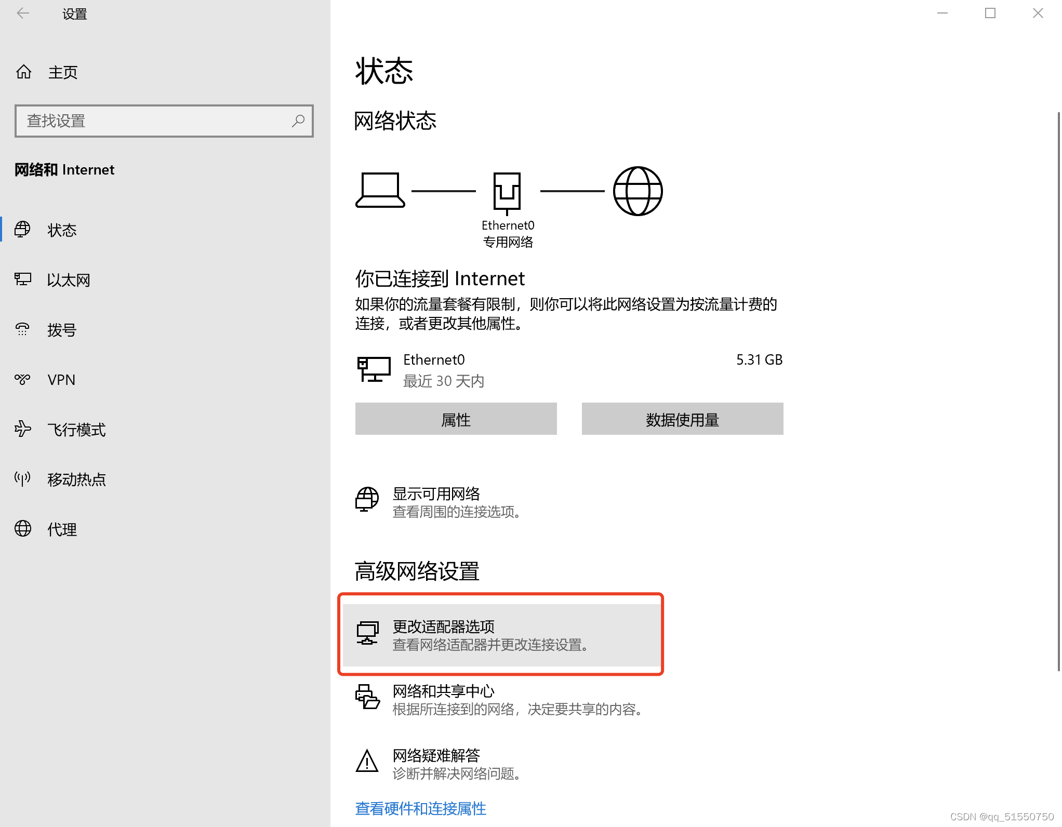Image resolution: width=1062 pixels, height=827 pixels.
Task: Click the 你已连接到 Internet heading
Action: tap(440, 278)
